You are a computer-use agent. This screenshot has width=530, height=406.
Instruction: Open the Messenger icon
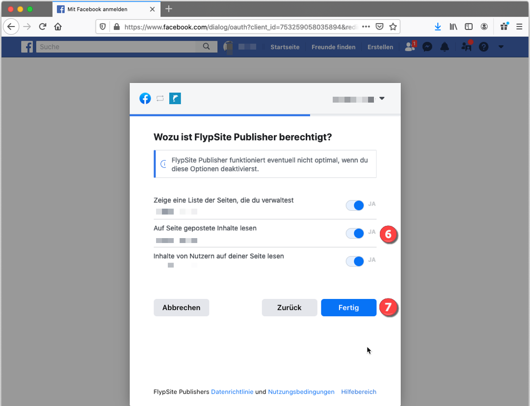(x=427, y=47)
